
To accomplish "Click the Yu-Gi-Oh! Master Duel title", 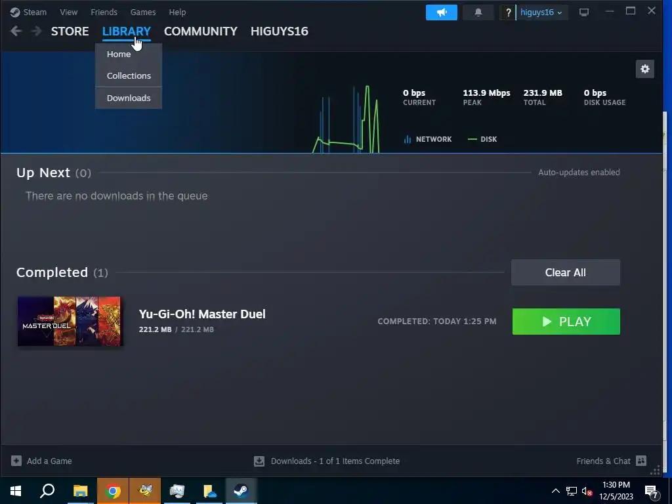I will (202, 314).
